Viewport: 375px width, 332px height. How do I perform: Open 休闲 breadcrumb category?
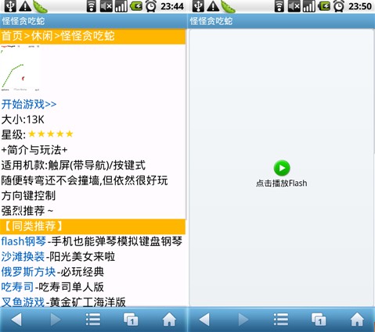tap(42, 36)
